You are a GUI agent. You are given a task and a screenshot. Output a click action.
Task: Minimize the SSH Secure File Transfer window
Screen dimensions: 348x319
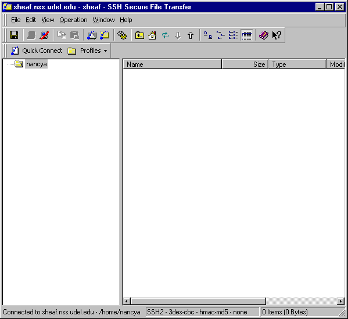(320, 7)
